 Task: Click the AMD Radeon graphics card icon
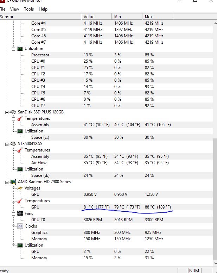coord(13,182)
